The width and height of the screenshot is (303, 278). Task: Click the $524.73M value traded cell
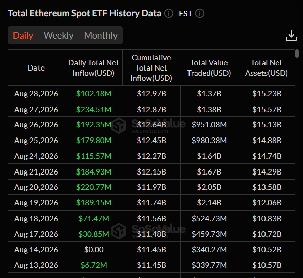(x=209, y=219)
